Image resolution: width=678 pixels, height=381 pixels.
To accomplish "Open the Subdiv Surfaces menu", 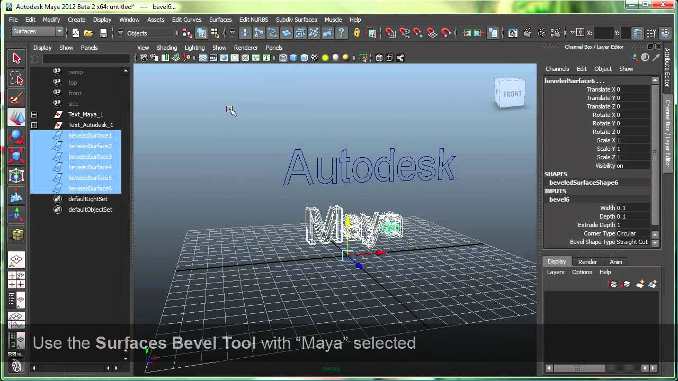I will [296, 20].
